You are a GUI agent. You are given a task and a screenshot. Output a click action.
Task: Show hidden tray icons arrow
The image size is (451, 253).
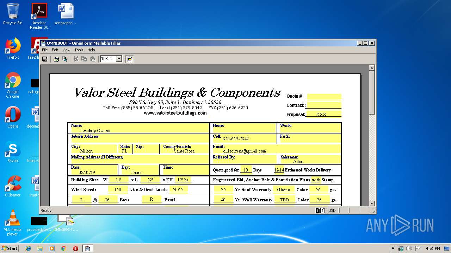tap(393, 248)
